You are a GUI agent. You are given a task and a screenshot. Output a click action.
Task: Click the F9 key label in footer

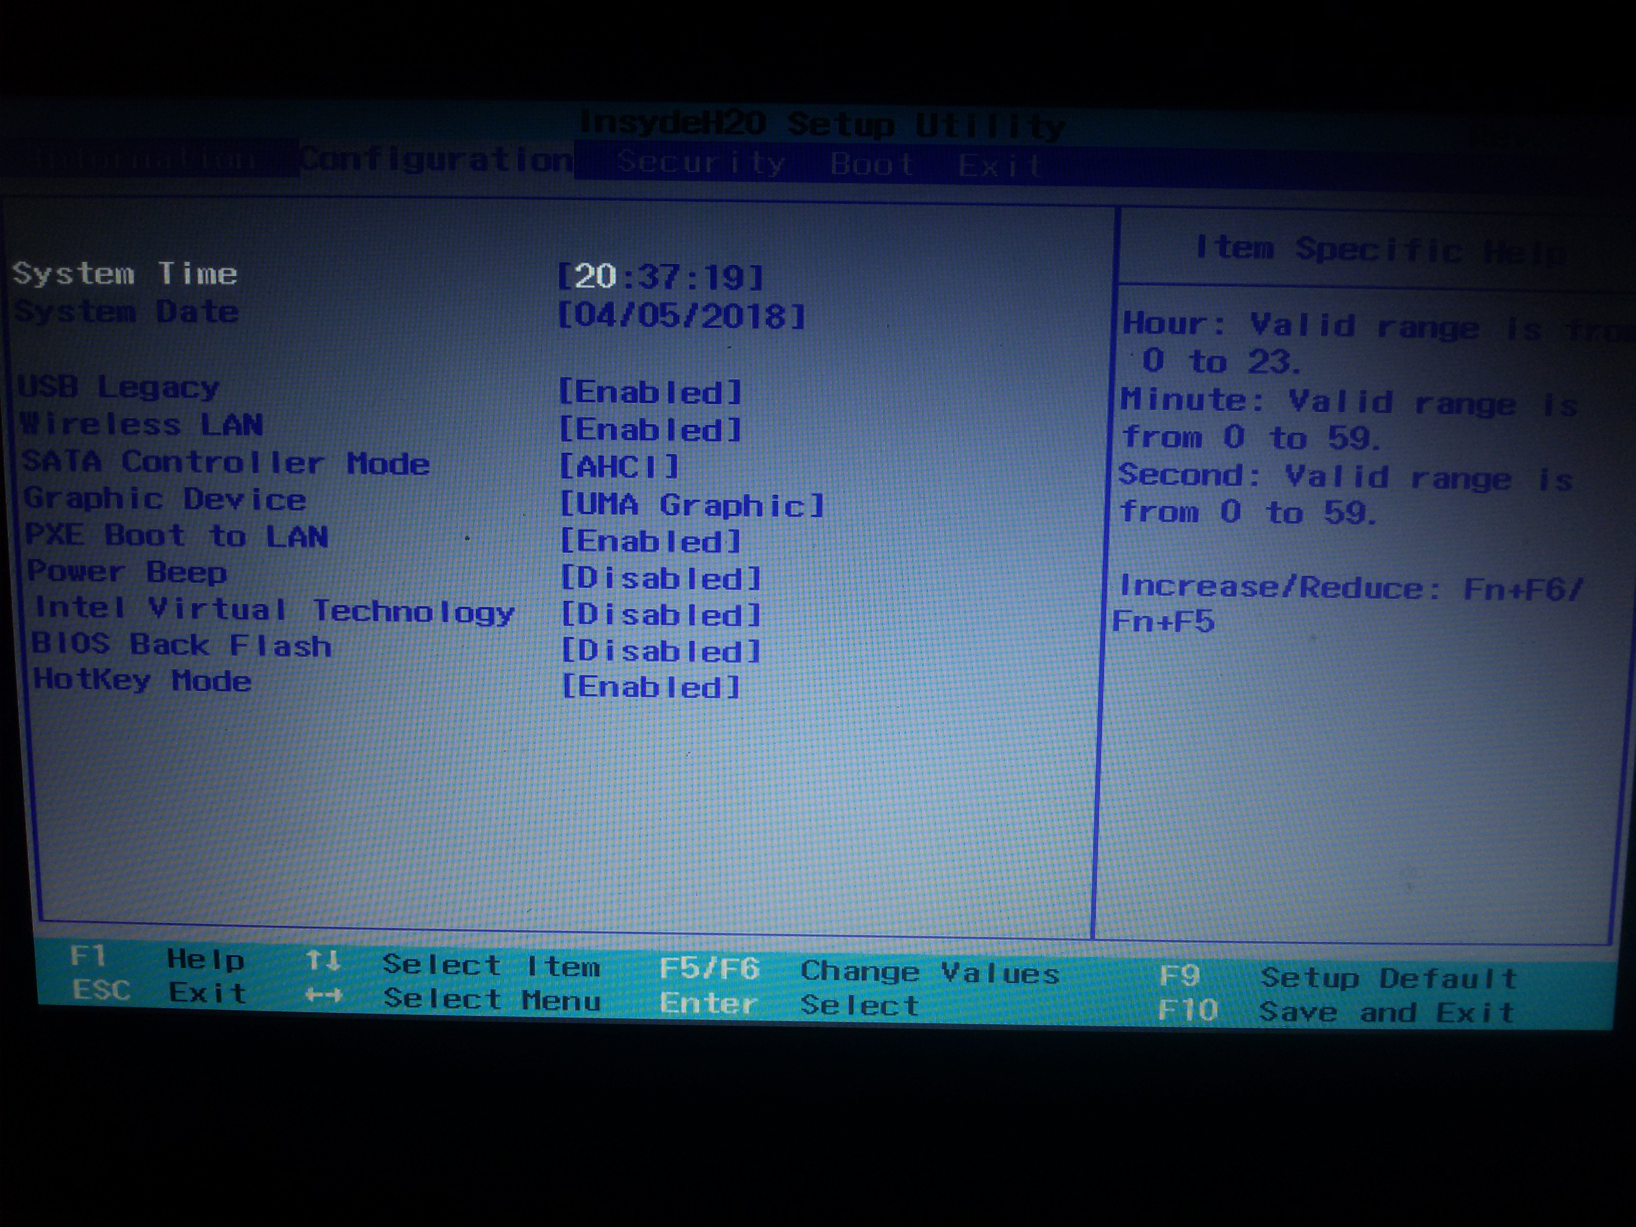coord(1179,975)
